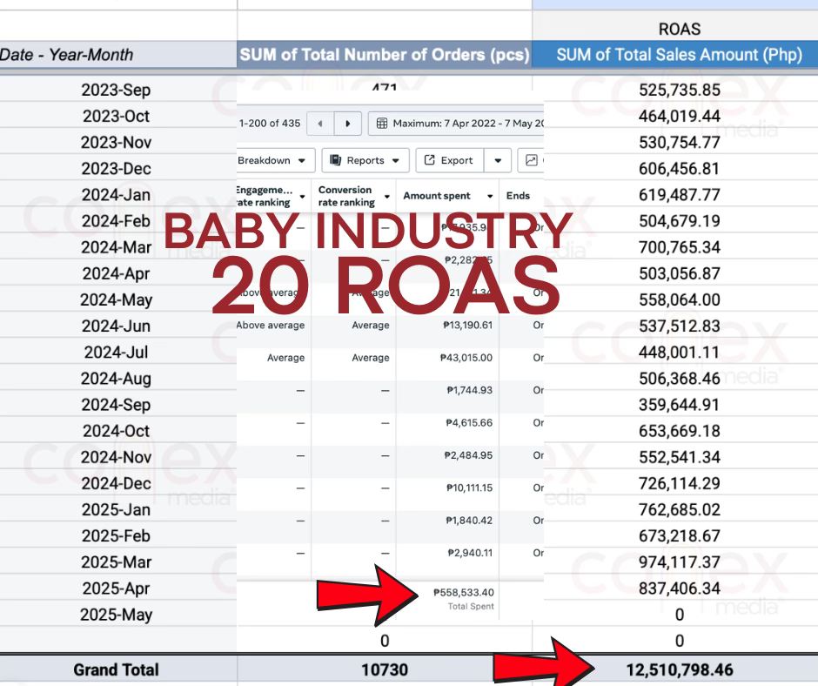Click amount spent ₱43,015.00
Image resolution: width=818 pixels, height=686 pixels.
tap(466, 358)
